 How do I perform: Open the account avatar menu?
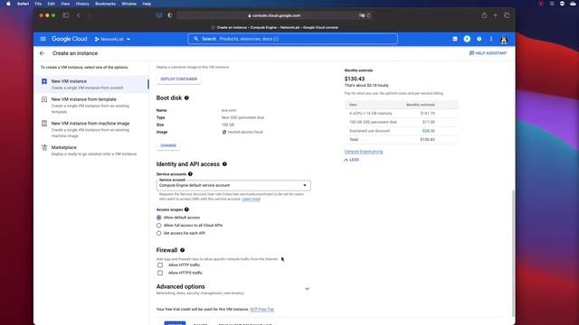tap(504, 40)
